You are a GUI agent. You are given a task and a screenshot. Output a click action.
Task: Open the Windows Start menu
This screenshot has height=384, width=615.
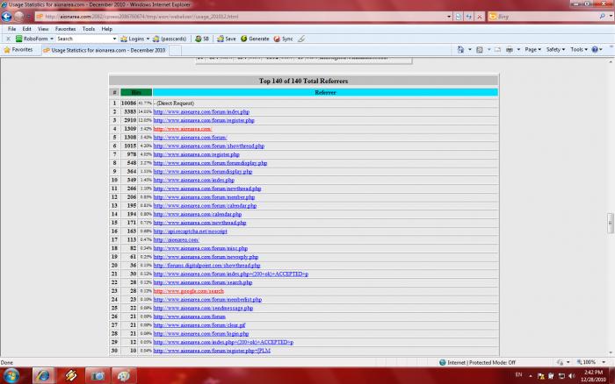tap(13, 374)
